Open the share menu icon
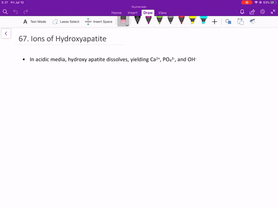The image size is (278, 208). [x=252, y=12]
